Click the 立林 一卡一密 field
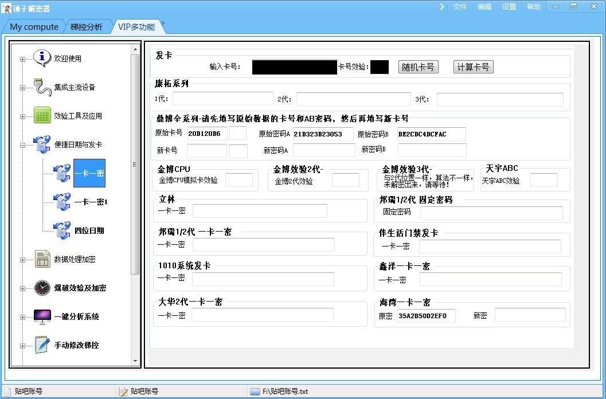The width and height of the screenshot is (606, 399). coord(260,211)
